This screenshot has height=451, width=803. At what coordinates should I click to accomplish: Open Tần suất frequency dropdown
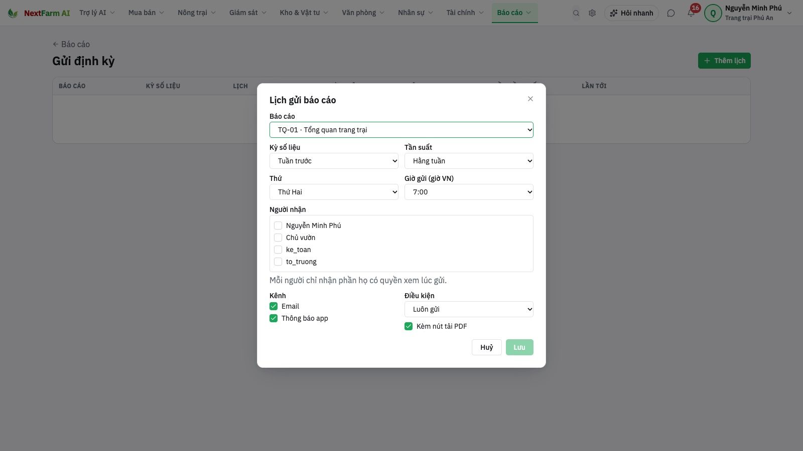pos(469,161)
